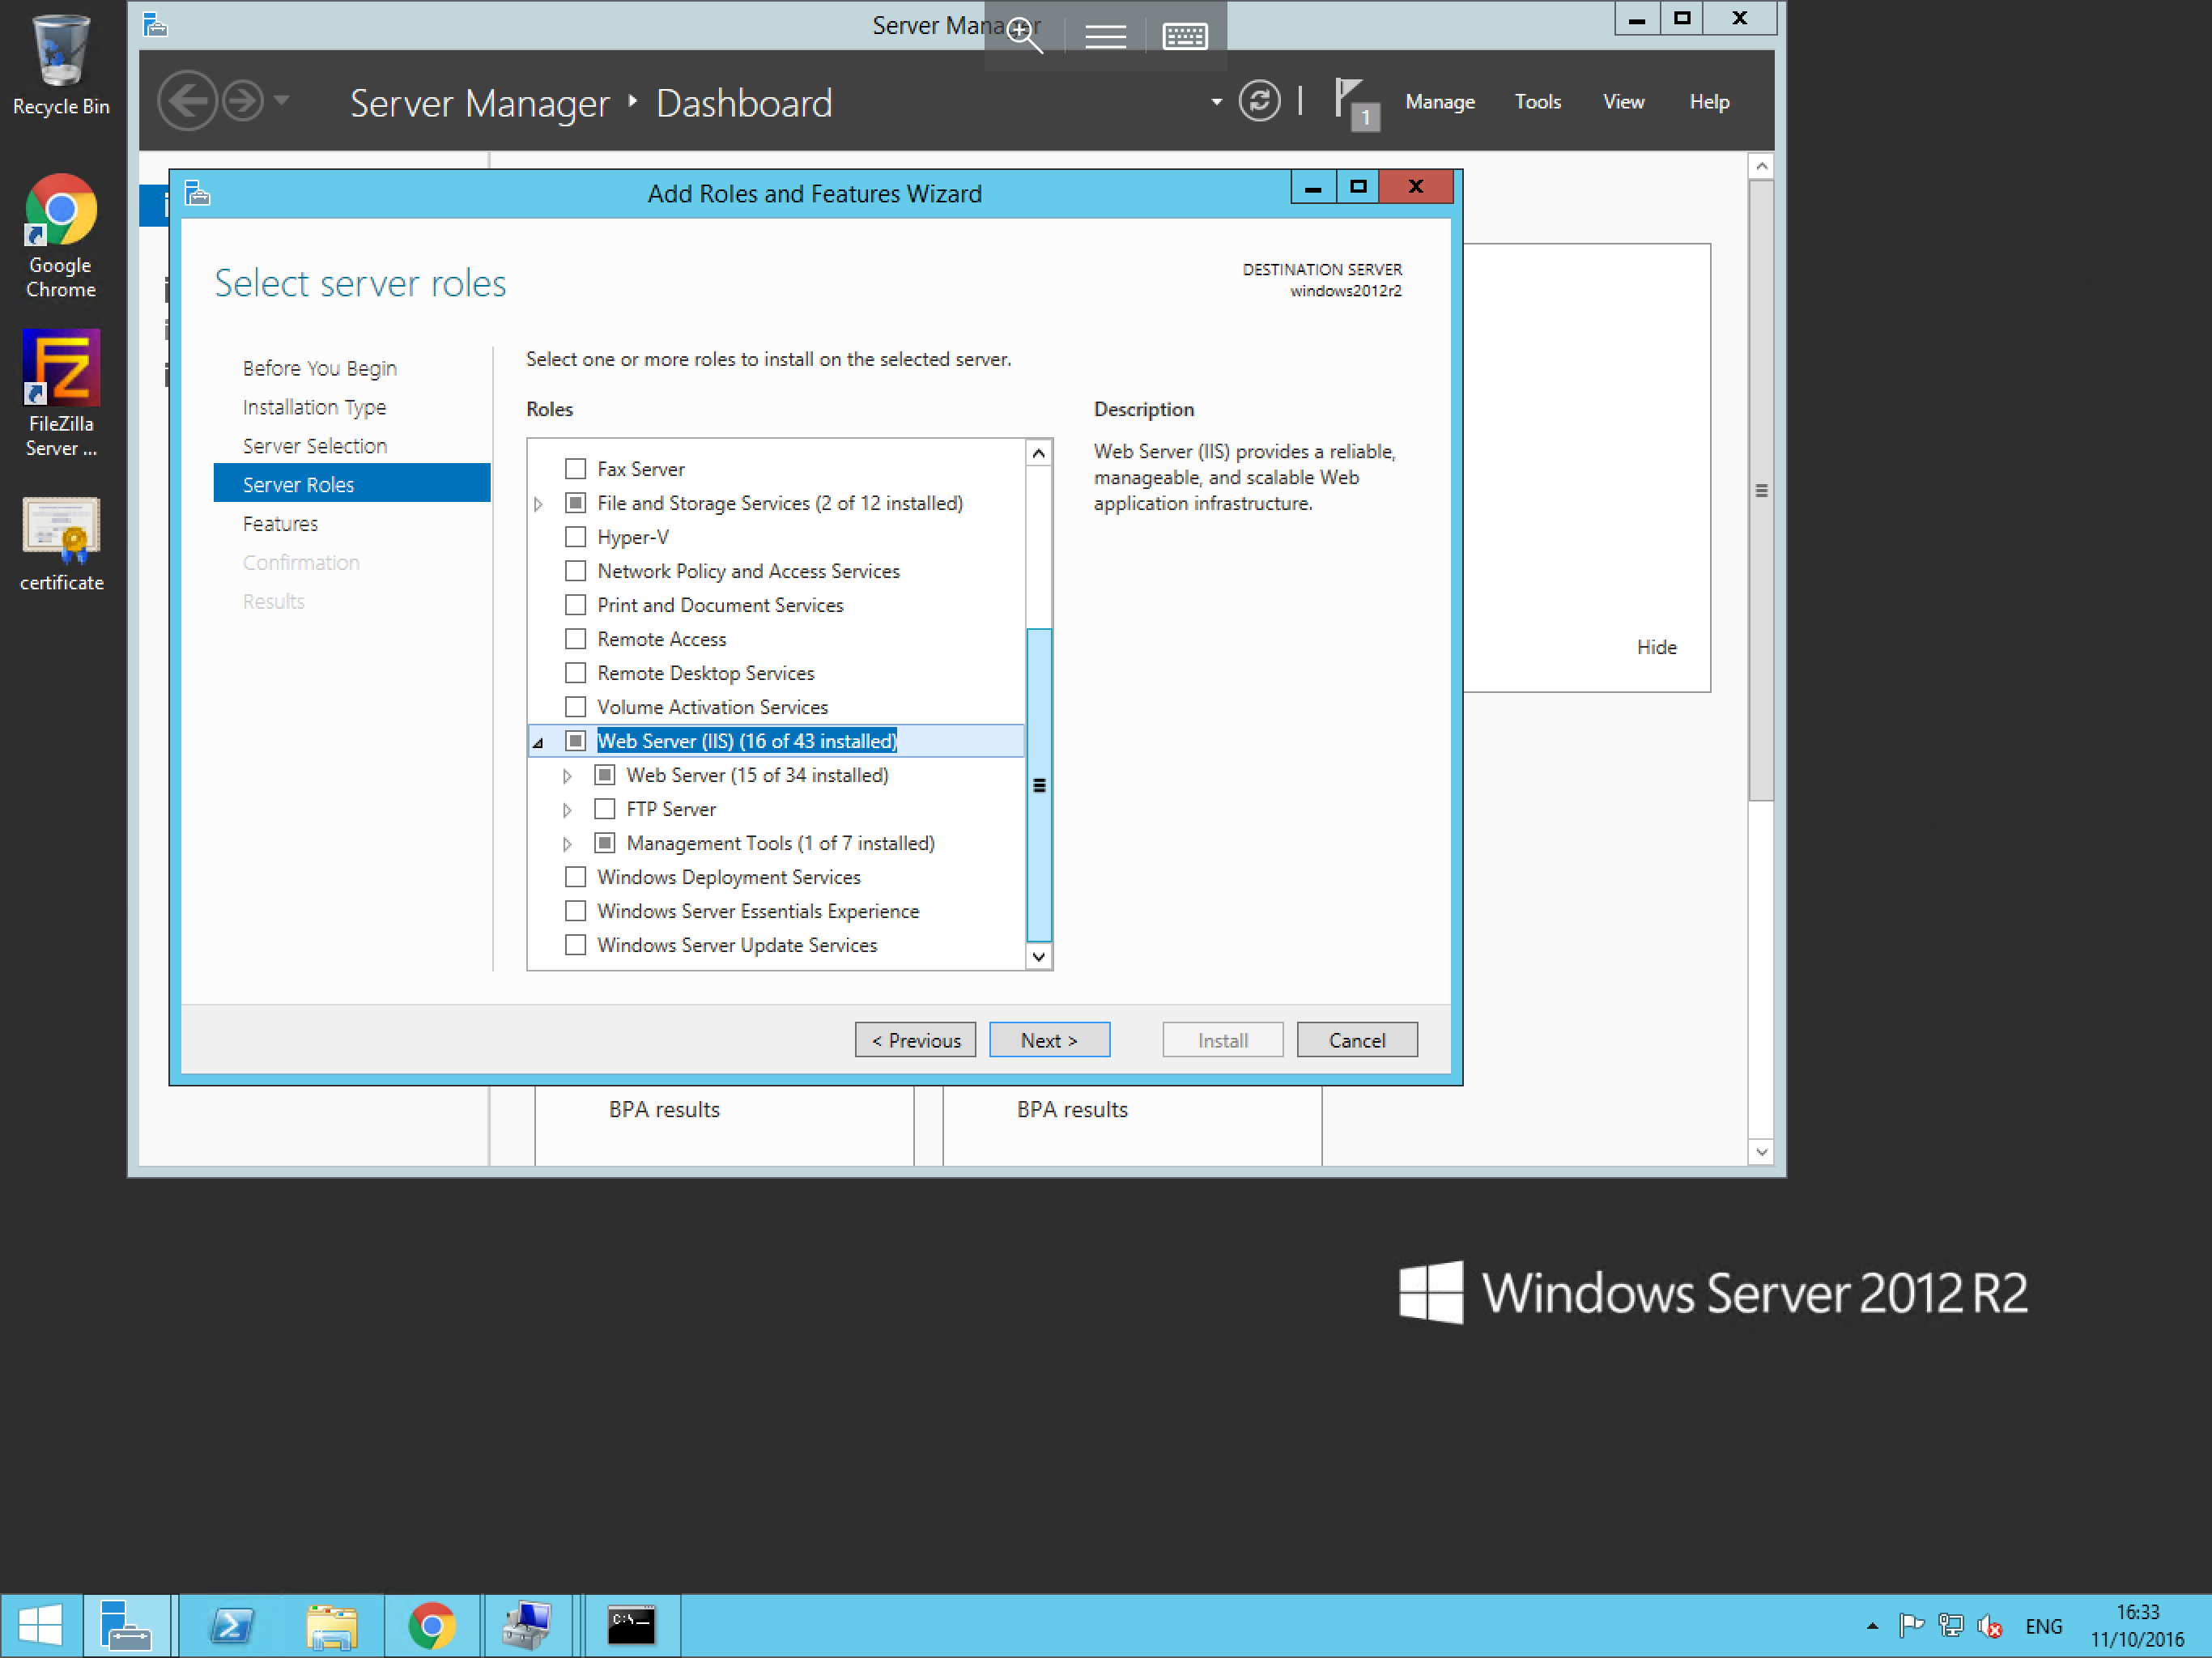The image size is (2212, 1658).
Task: Click the network icon in the system tray
Action: [1950, 1625]
